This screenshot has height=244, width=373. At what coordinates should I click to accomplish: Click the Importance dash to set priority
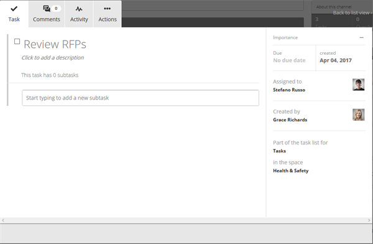(362, 37)
